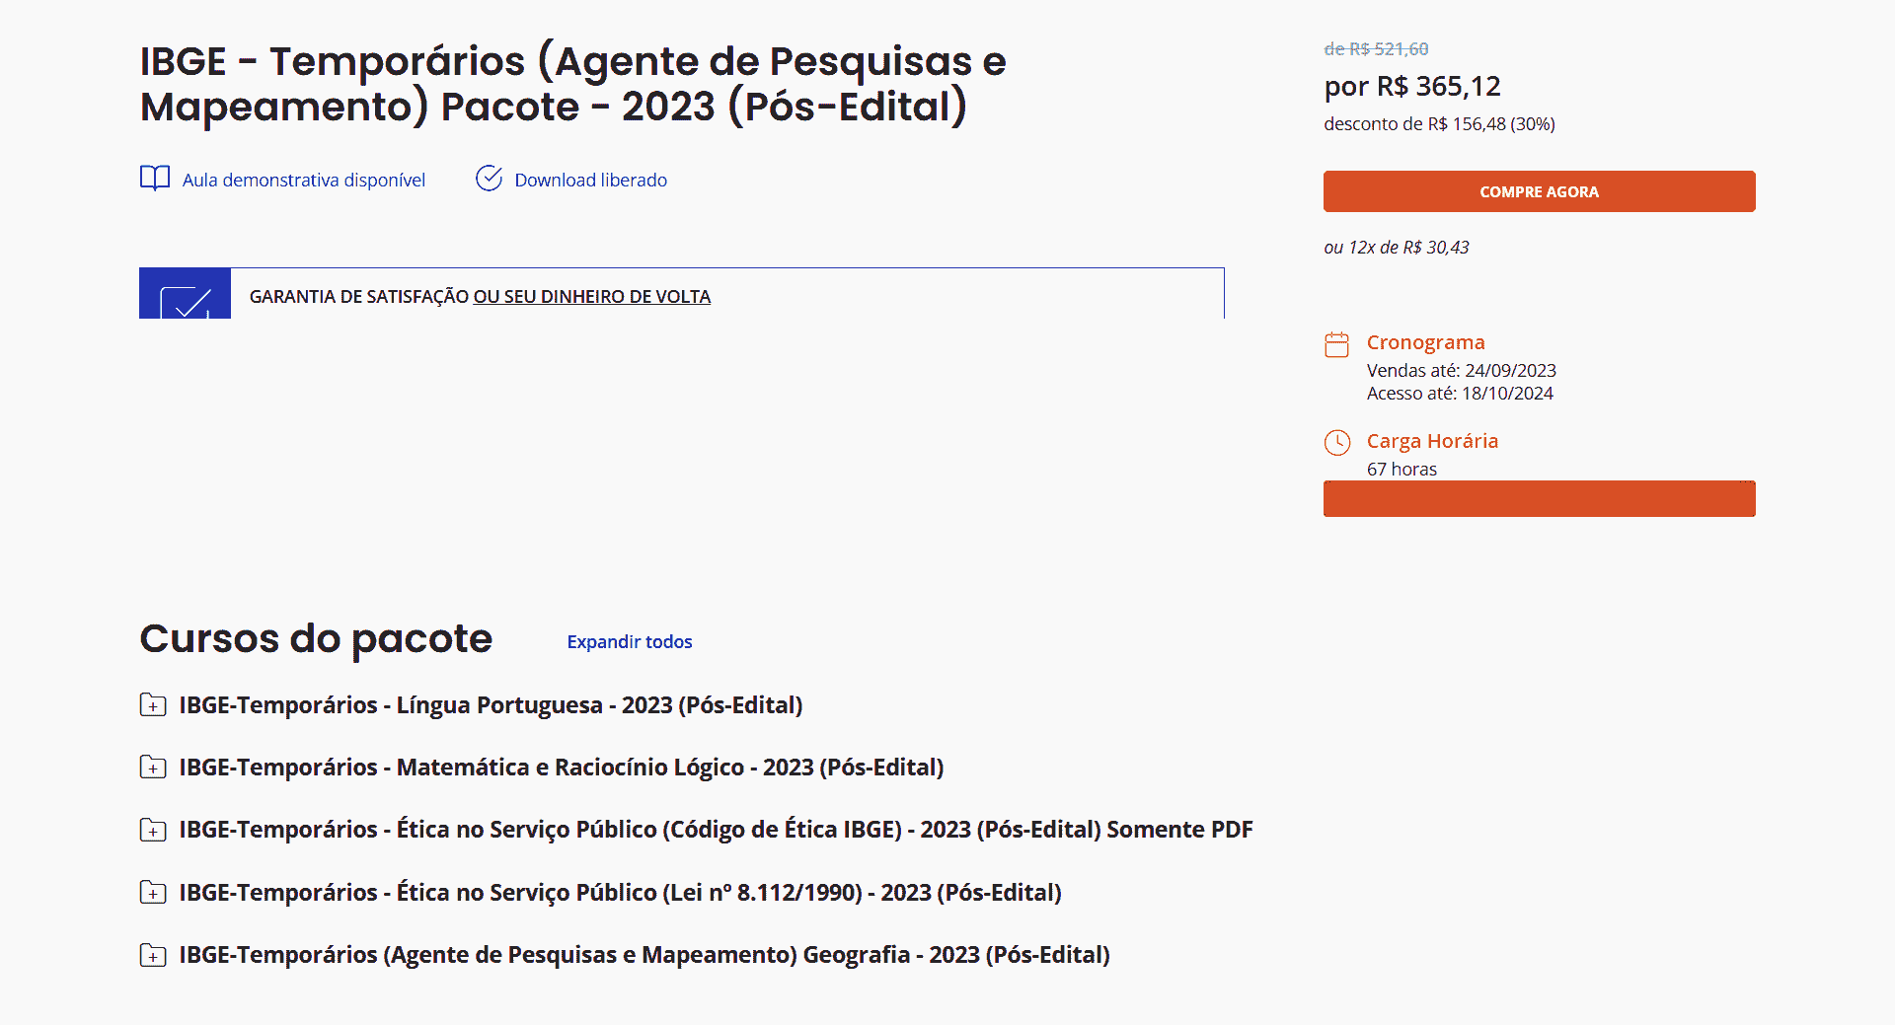Screen dimensions: 1895x1025
Task: Expand Código de Ética IBGE folder icon
Action: pos(153,830)
